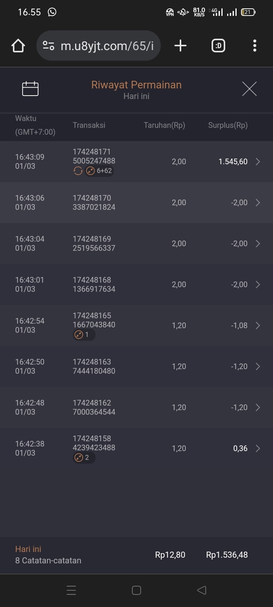Open the 1.545,60 surplus entry
Screen dimensions: 273x607
233,162
